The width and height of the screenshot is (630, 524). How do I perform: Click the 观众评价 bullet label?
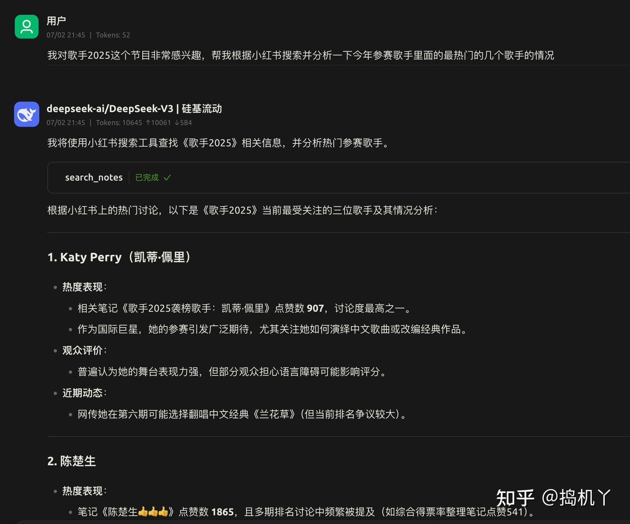(84, 350)
